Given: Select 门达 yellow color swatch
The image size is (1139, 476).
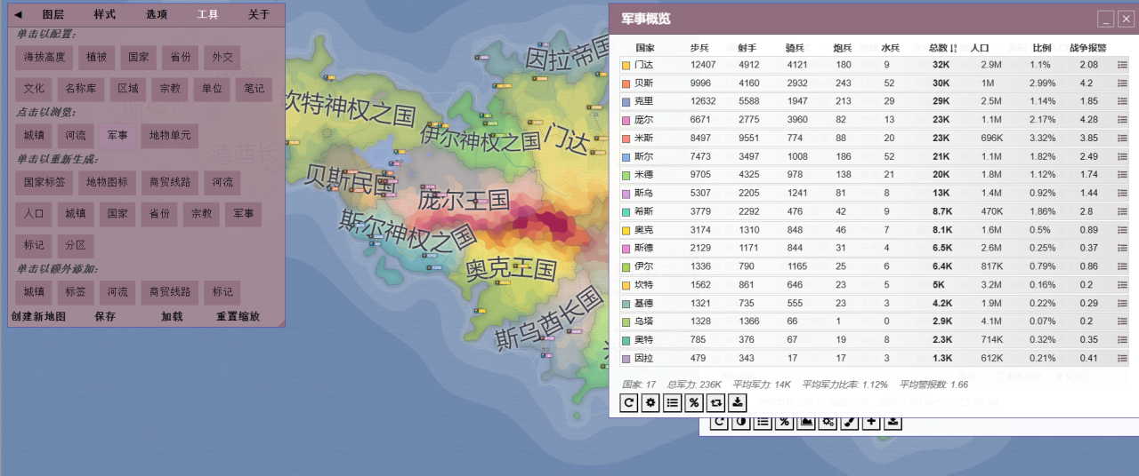Looking at the screenshot, I should [626, 65].
